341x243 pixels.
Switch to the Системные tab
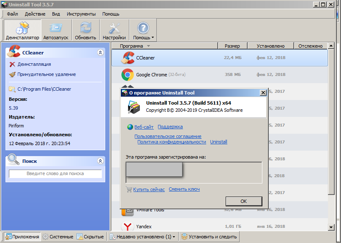point(58,237)
